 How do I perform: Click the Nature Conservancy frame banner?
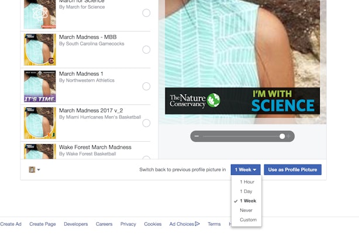243,101
